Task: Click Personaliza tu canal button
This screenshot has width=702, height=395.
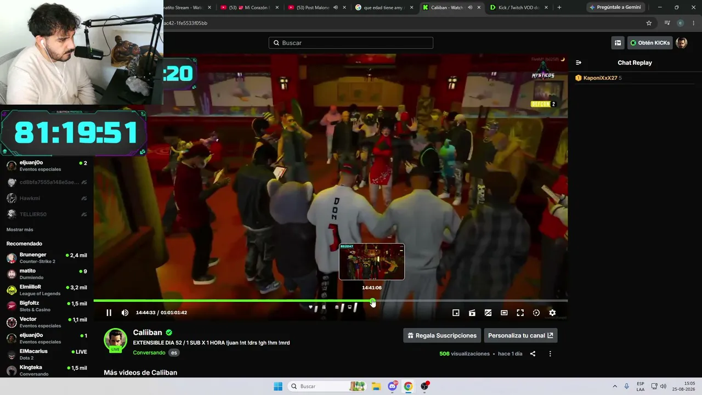Action: [520, 335]
